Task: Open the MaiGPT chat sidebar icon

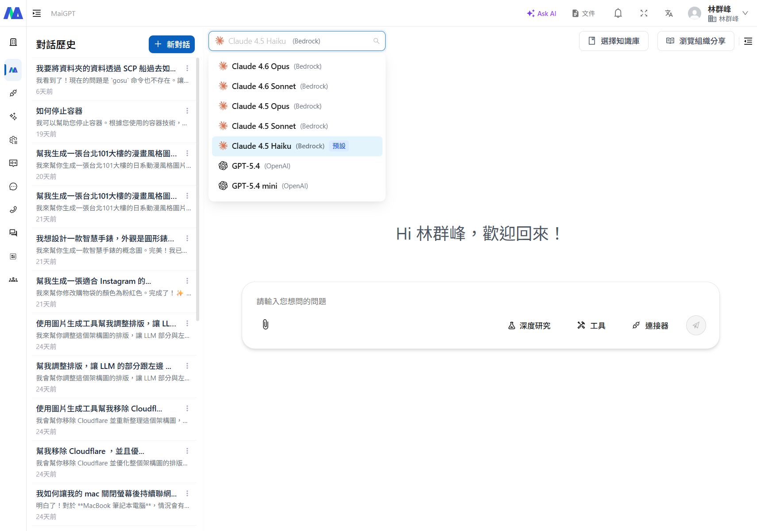Action: [13, 70]
